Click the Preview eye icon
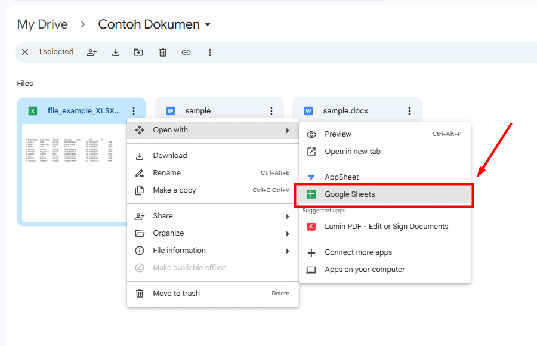 pos(311,134)
